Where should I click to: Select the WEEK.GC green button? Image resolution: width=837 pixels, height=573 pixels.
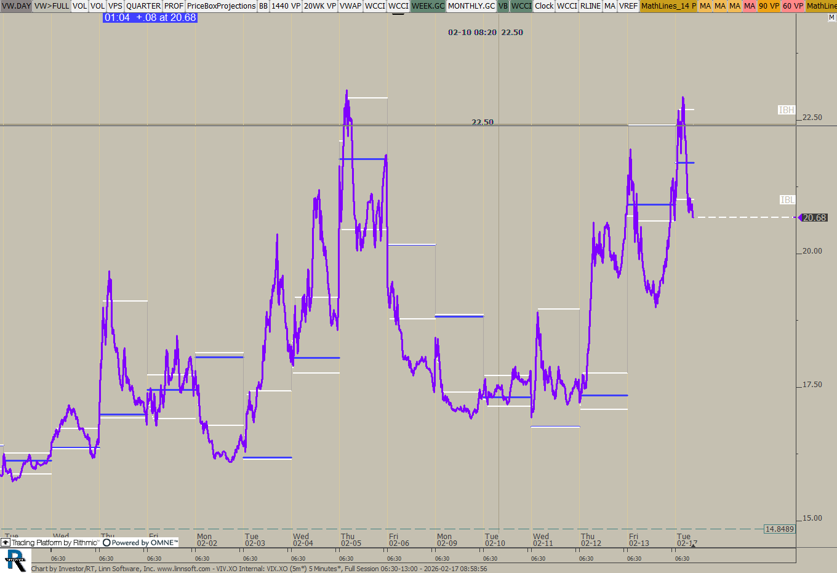[428, 6]
